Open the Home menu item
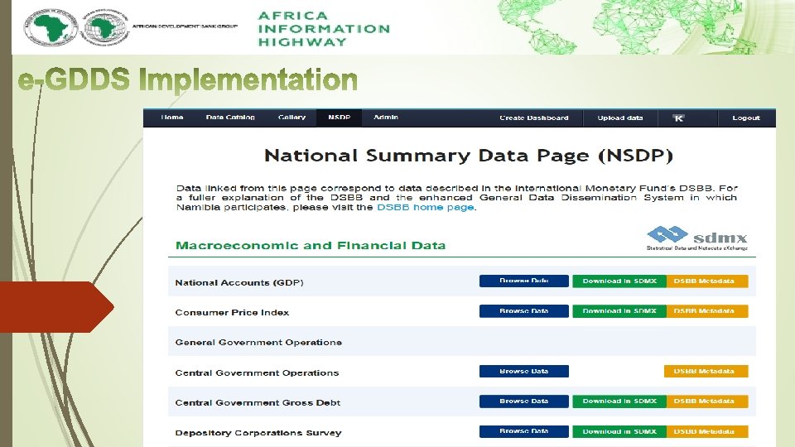Screen dimensions: 795x447 click(x=172, y=118)
